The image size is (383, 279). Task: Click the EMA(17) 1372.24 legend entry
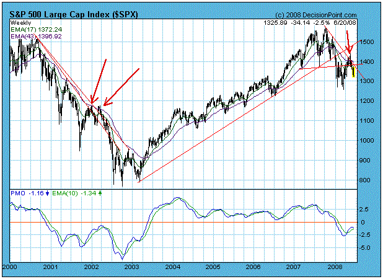coord(36,30)
